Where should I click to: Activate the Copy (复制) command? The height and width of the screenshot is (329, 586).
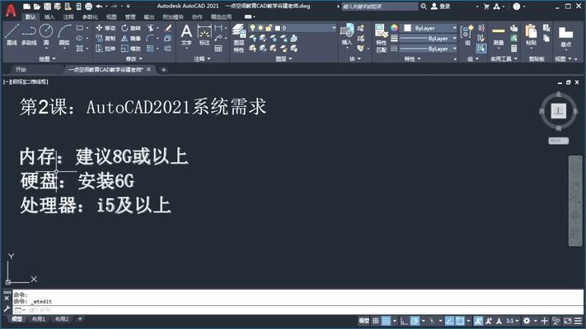point(105,38)
